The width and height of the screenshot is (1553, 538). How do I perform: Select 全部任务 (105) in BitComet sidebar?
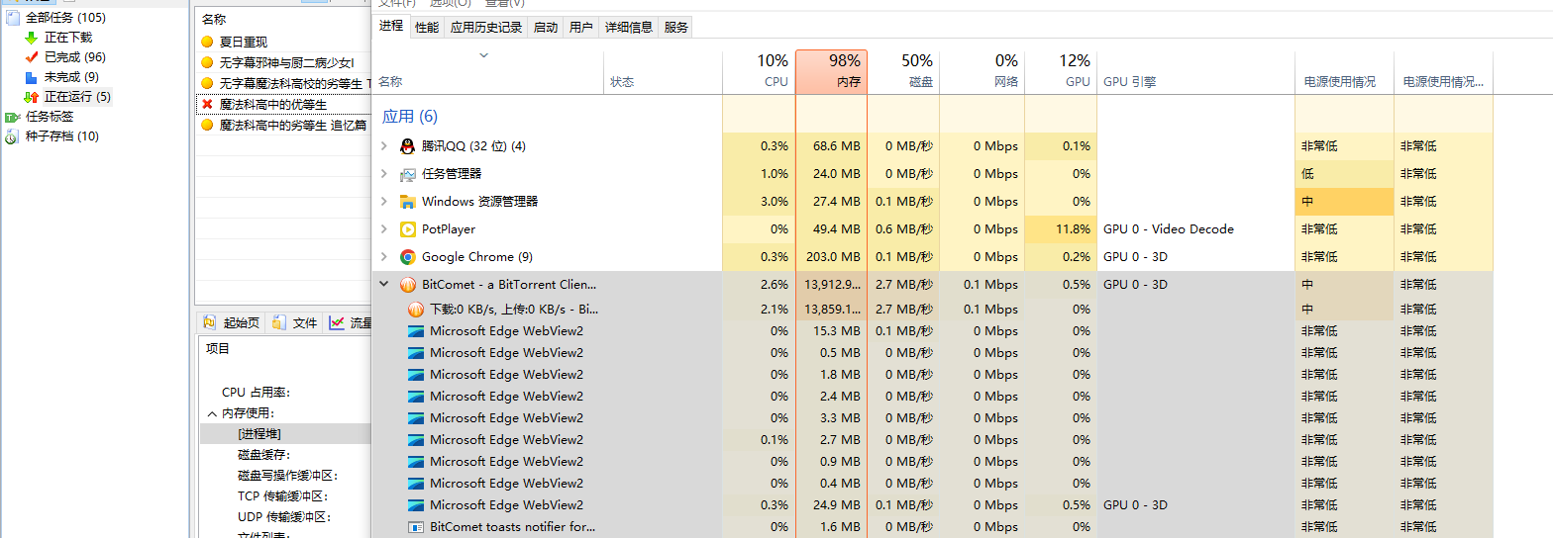tap(65, 18)
